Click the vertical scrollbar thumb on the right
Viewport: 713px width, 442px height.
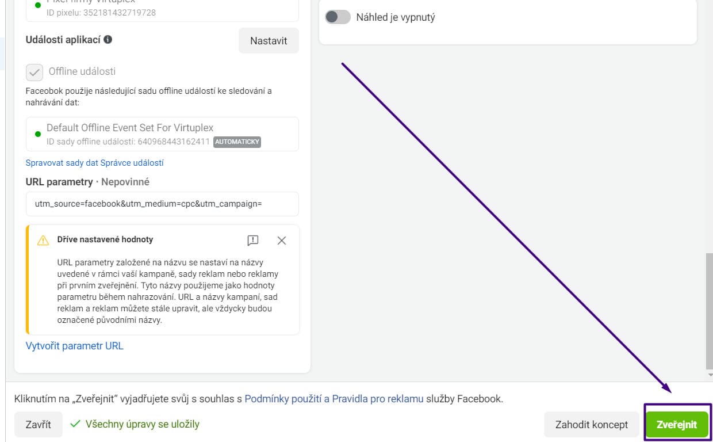coord(709,311)
